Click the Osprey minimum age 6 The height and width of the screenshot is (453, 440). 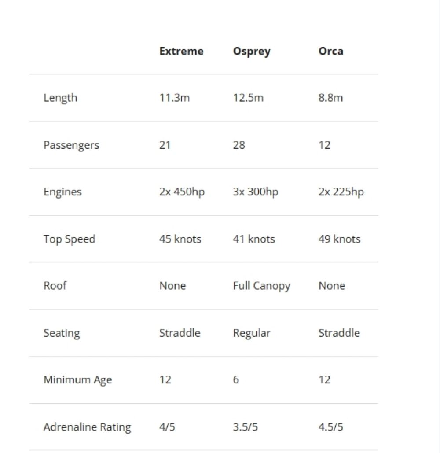click(236, 380)
